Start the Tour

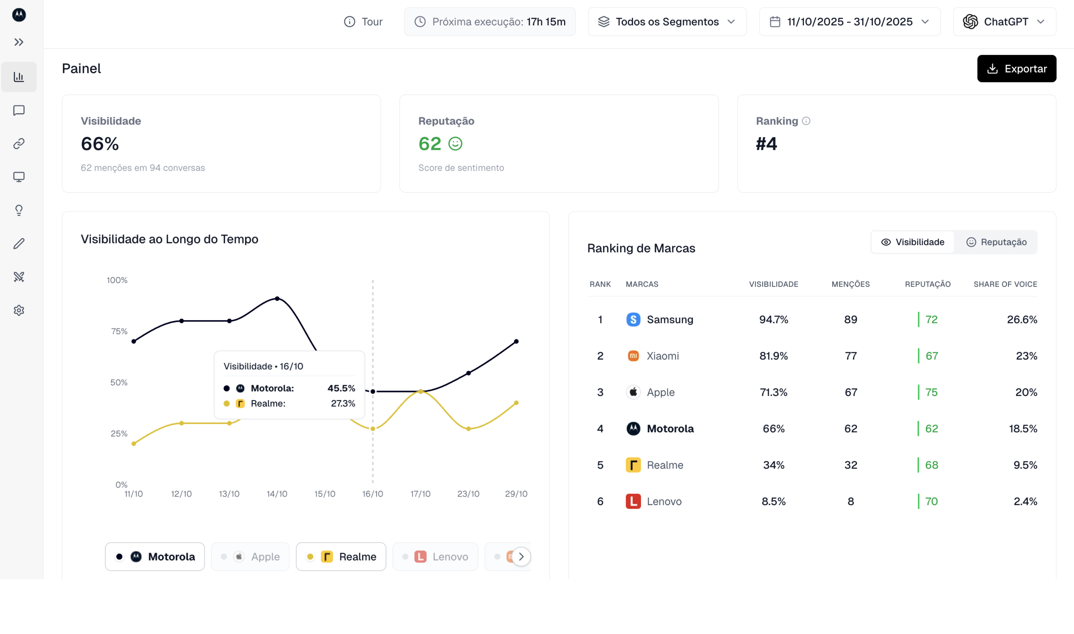363,21
